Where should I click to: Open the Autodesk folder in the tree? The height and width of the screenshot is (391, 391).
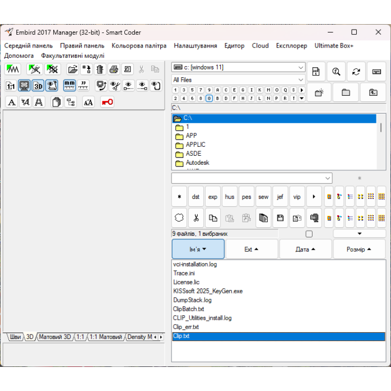pos(198,162)
